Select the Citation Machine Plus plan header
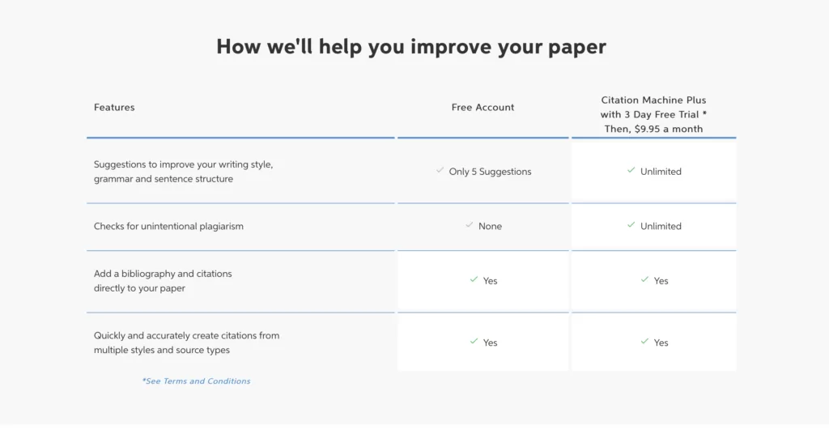This screenshot has width=829, height=430. 653,114
